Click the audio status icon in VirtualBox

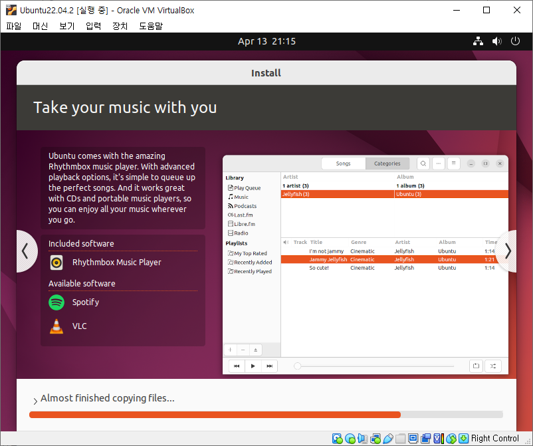click(x=362, y=439)
